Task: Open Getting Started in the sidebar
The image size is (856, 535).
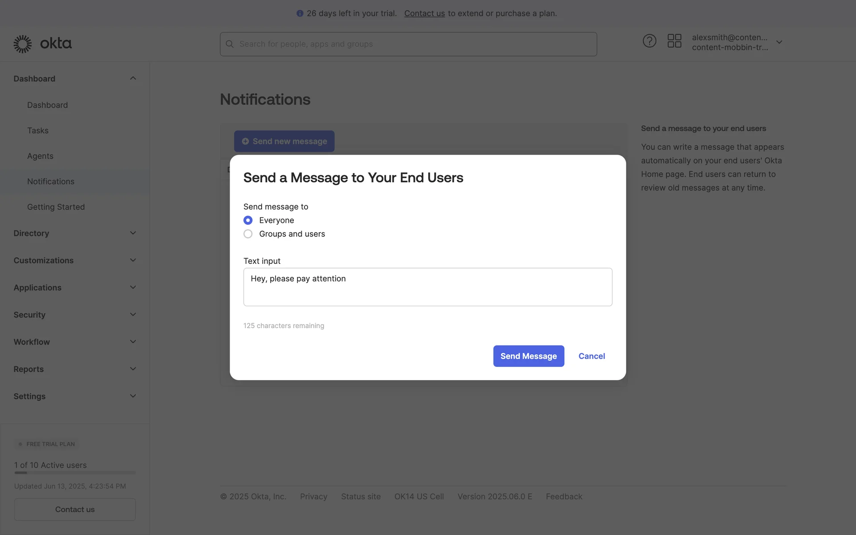Action: [56, 207]
